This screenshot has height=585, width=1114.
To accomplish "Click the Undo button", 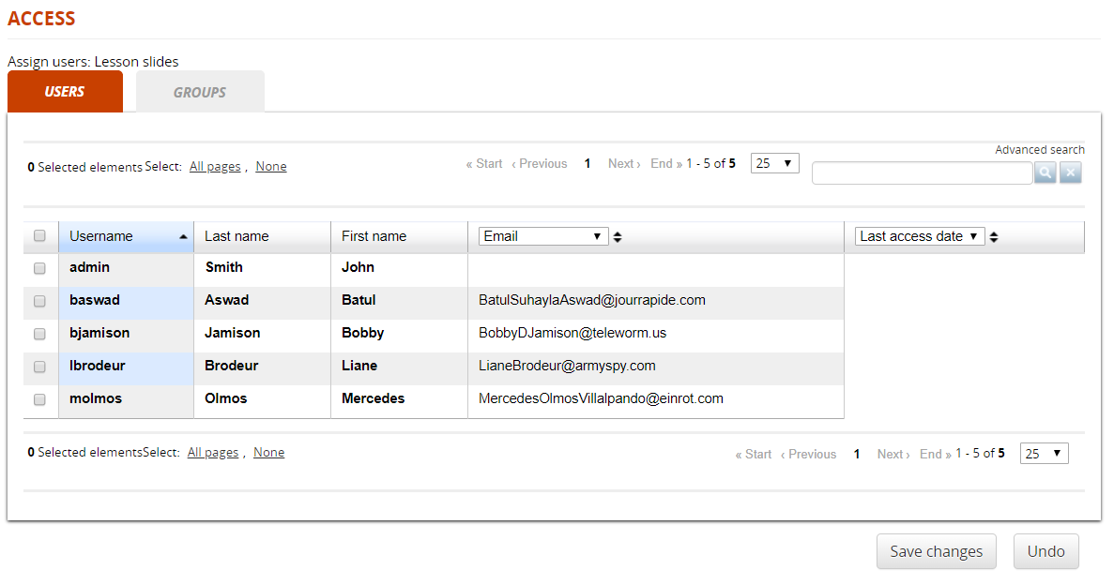I will coord(1045,551).
